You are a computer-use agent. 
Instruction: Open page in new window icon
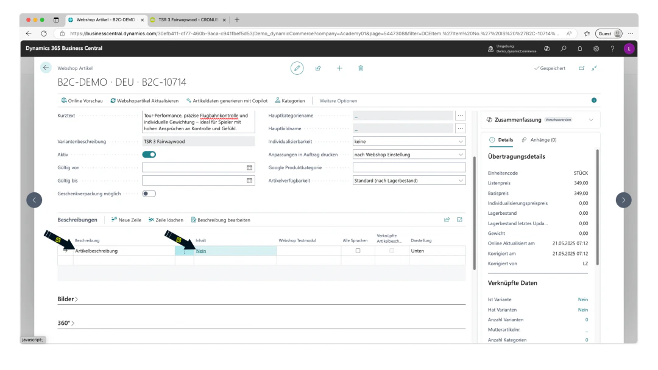(581, 68)
